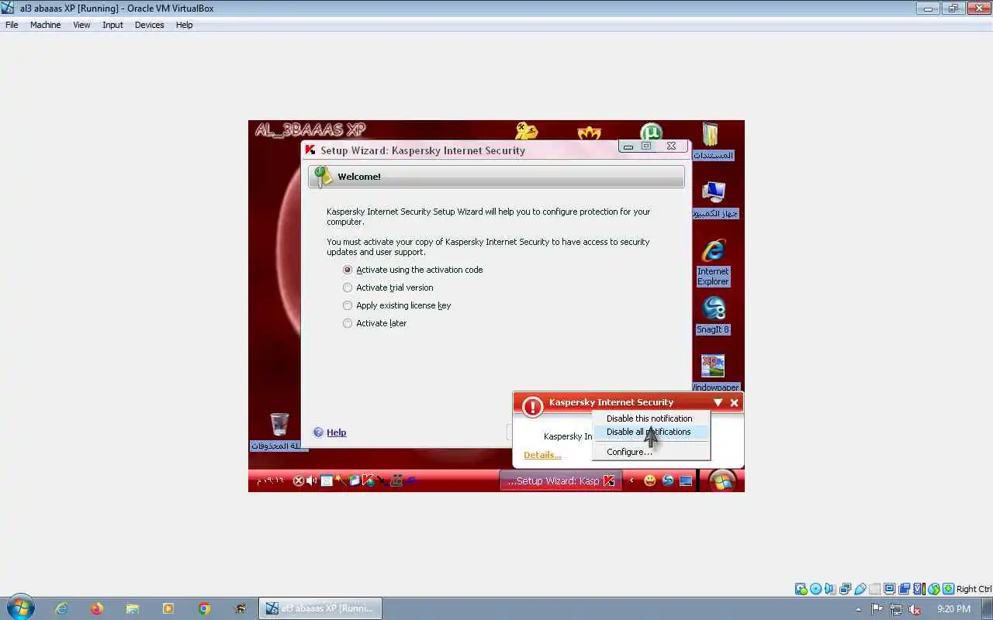Screen dimensions: 993x620
Task: Open the VirtualBox Input menu
Action: 112,25
